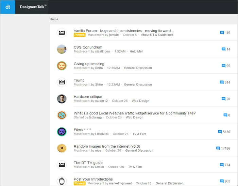The image size is (238, 186).
Task: Click comment bubble icon next to 17186
Action: click(218, 148)
